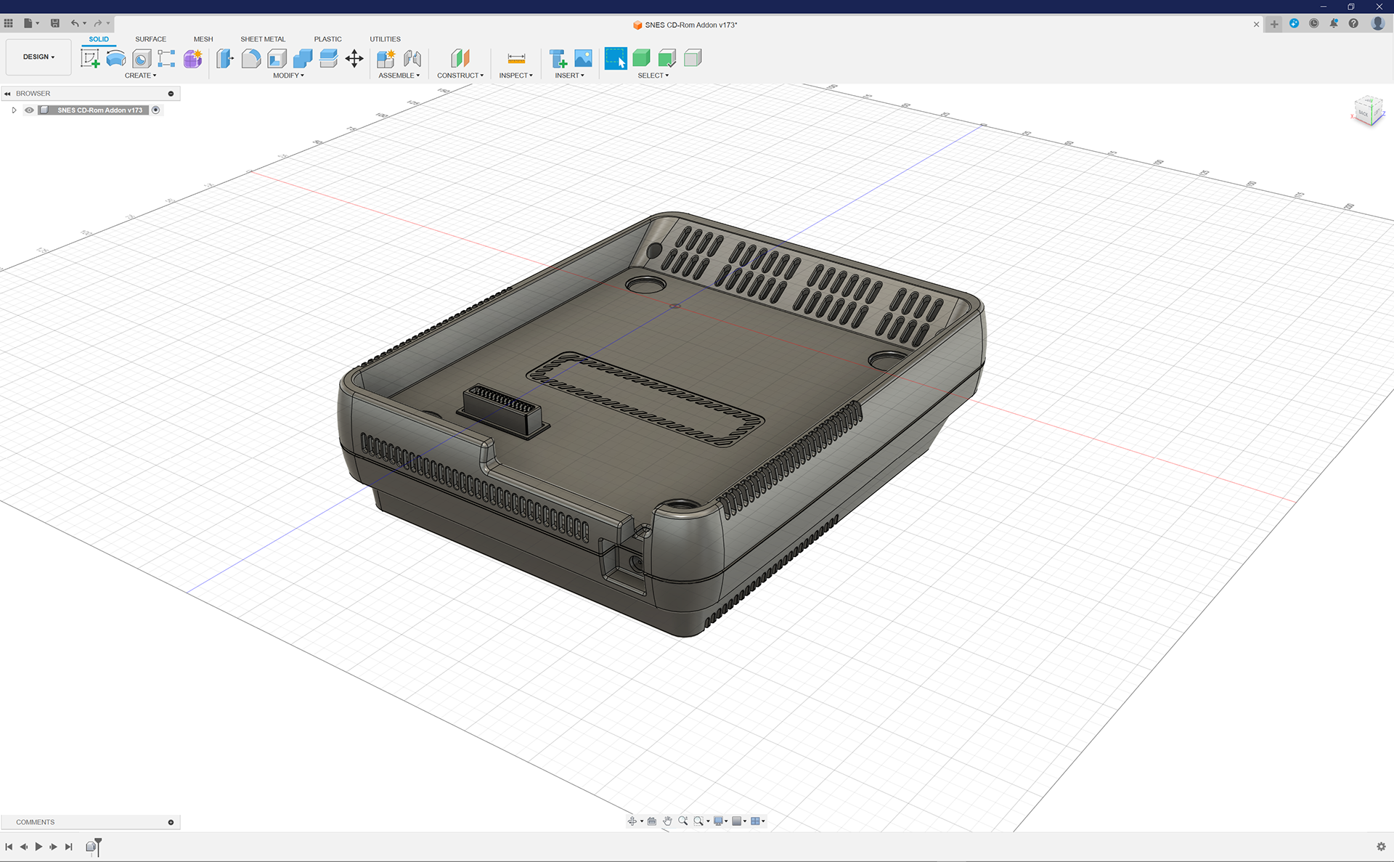This screenshot has width=1394, height=862.
Task: Select the Midplane construct tool
Action: (460, 58)
